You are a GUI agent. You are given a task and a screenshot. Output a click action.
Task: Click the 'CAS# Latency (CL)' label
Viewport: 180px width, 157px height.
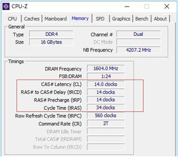coord(61,85)
